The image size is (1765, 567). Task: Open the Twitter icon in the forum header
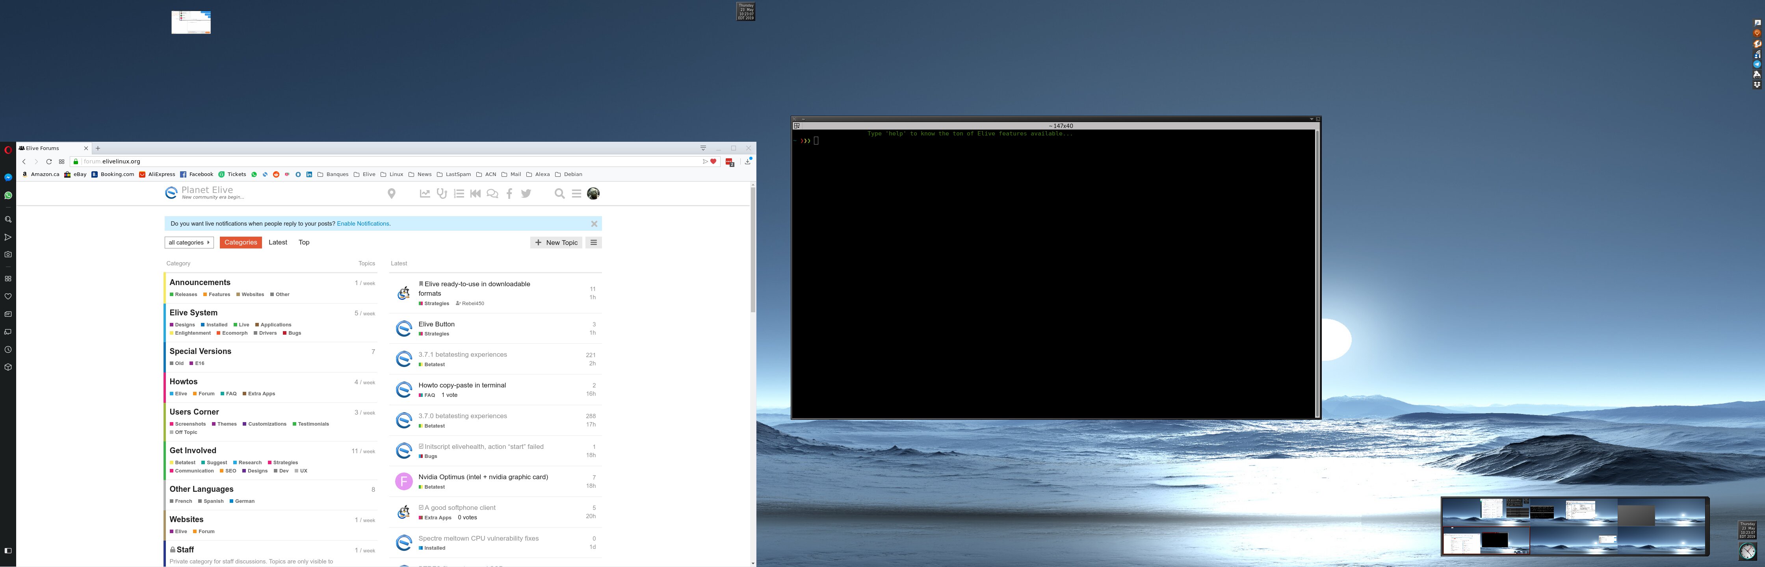[x=526, y=194]
